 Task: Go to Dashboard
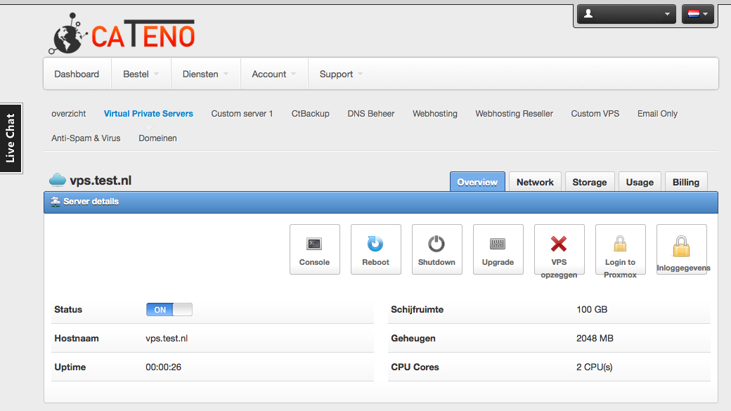tap(77, 74)
